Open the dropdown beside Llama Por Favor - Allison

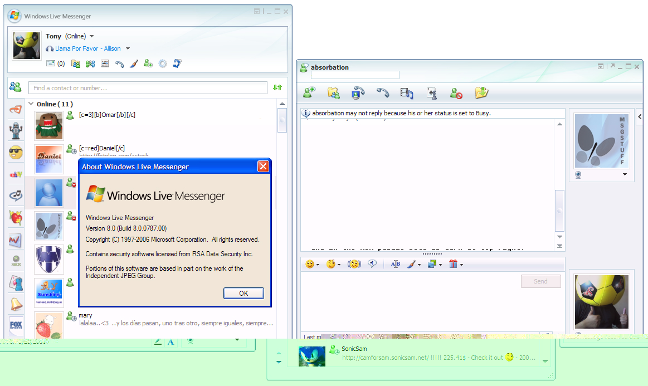(x=128, y=48)
